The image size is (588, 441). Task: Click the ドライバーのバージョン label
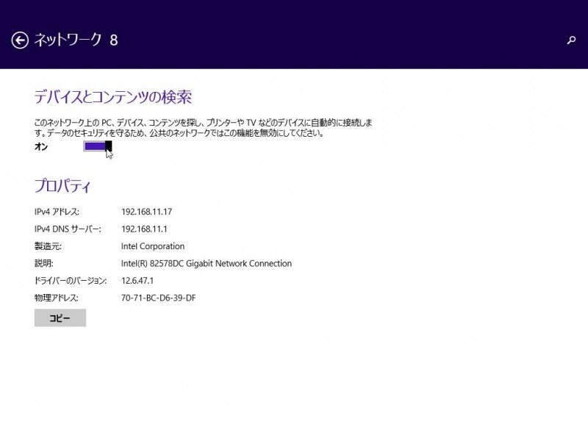72,281
